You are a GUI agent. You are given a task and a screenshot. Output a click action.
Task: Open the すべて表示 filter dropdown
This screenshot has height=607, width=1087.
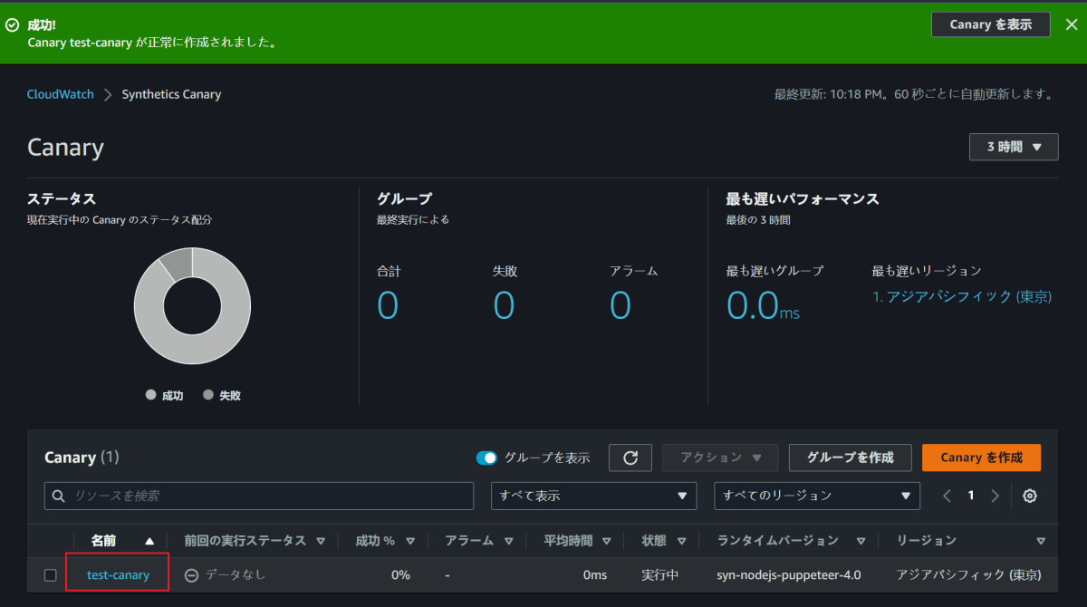594,496
